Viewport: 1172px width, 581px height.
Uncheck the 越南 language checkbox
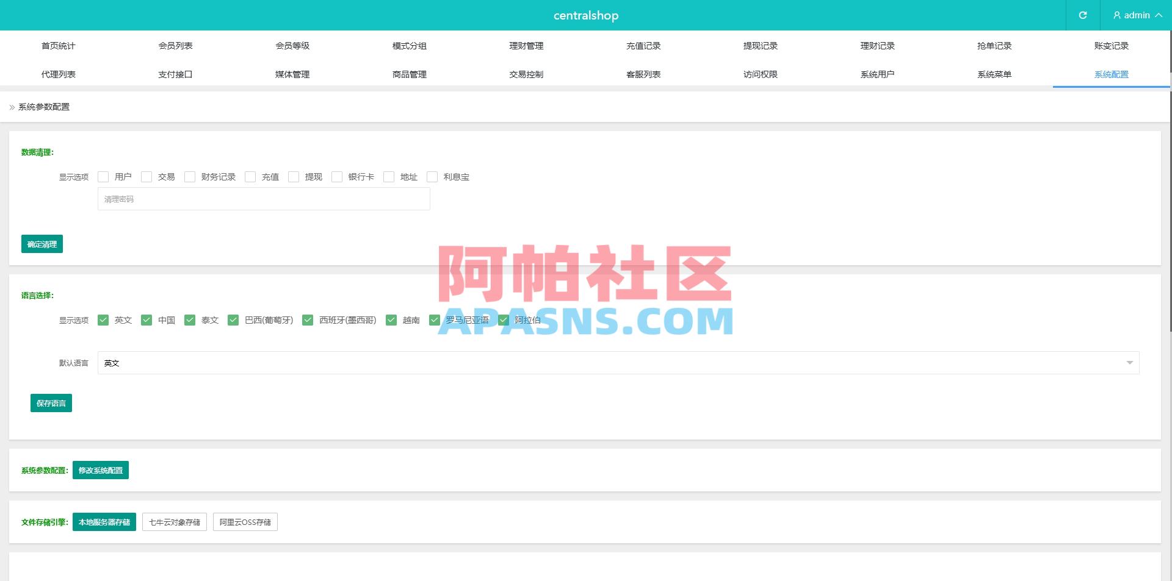(391, 319)
